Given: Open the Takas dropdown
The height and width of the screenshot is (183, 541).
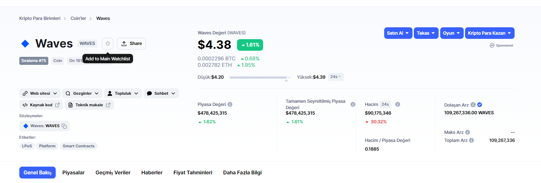Looking at the screenshot, I should pyautogui.click(x=426, y=33).
